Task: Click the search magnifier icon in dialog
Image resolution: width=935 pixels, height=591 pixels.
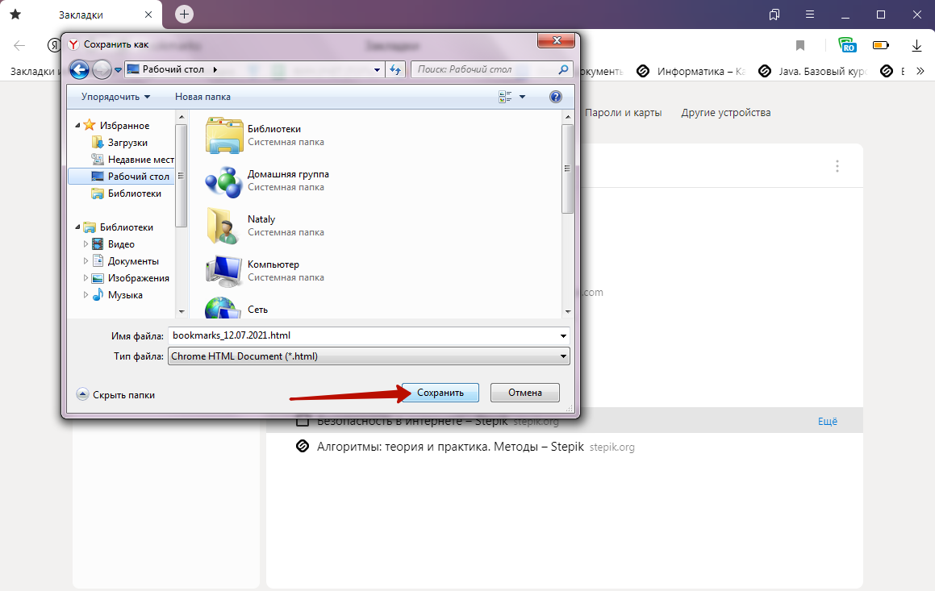Action: 563,69
